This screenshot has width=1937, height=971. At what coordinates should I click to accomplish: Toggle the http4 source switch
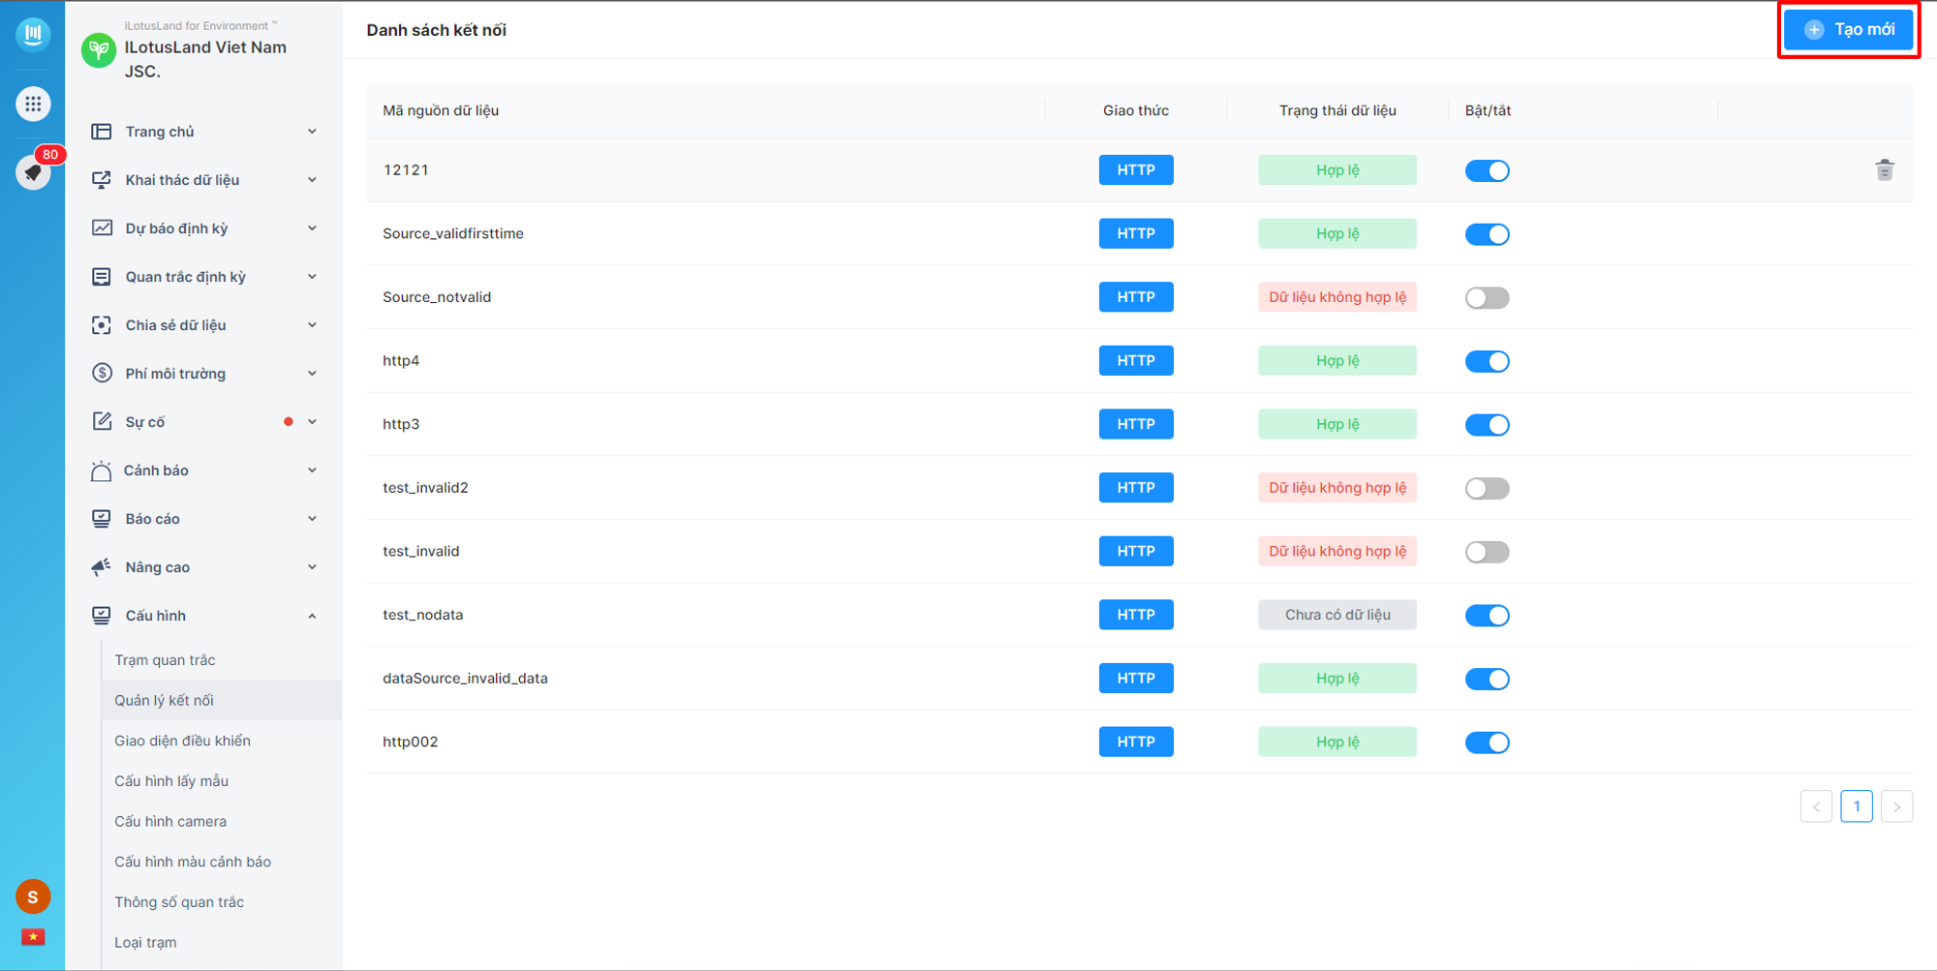click(x=1488, y=361)
